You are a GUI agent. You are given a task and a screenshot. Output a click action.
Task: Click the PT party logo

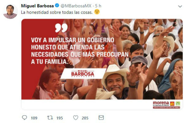click(x=172, y=104)
